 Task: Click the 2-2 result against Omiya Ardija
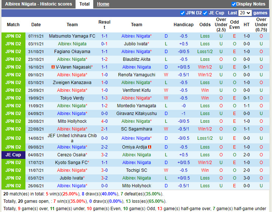pyautogui.click(x=104, y=147)
